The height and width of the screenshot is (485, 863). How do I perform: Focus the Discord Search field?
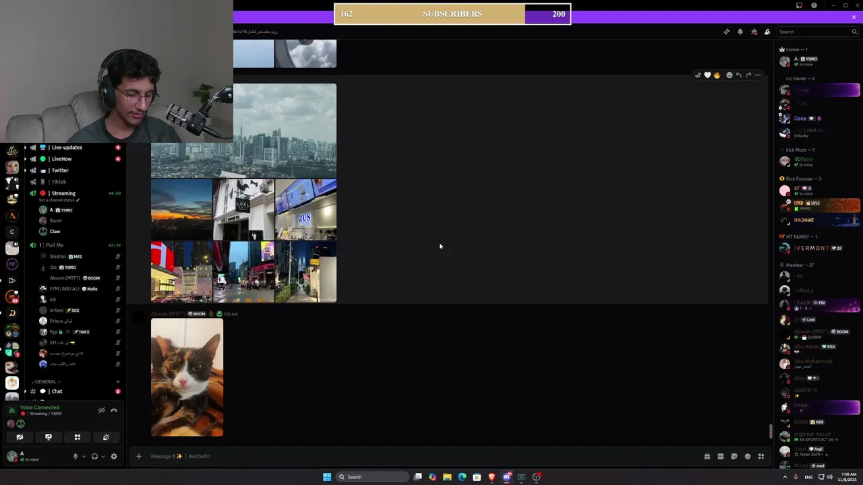817,32
